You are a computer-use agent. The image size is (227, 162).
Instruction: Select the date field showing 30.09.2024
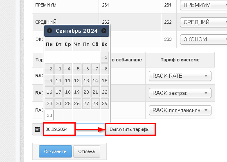(x=59, y=129)
